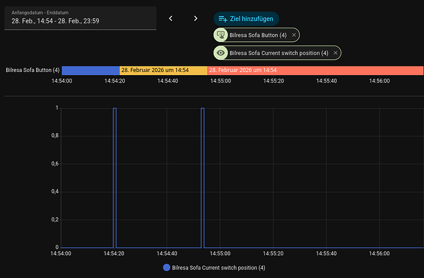The width and height of the screenshot is (424, 278).
Task: Click the eye icon on Current switch position chip
Action: pyautogui.click(x=221, y=53)
